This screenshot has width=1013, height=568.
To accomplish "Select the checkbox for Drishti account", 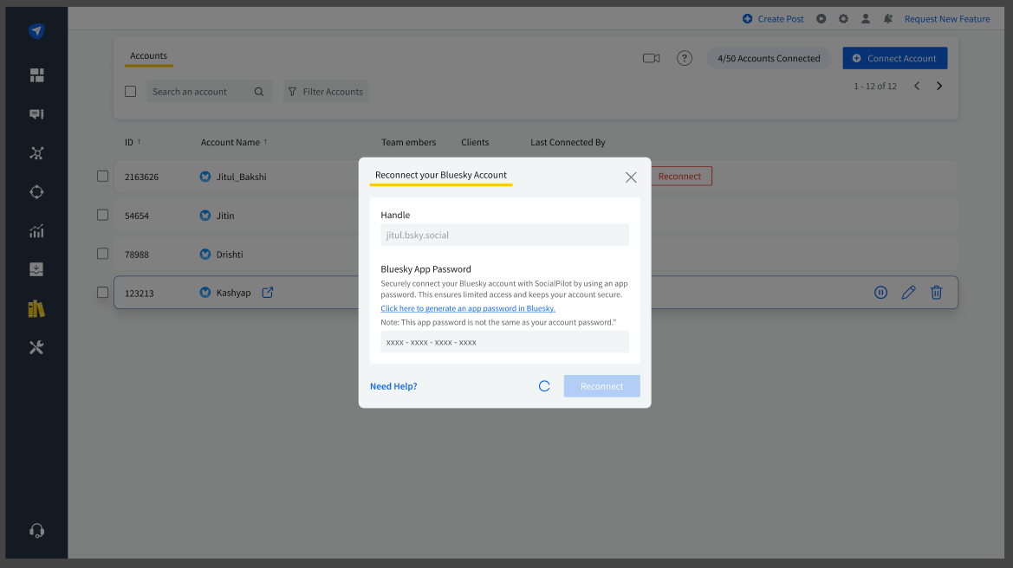I will point(102,254).
